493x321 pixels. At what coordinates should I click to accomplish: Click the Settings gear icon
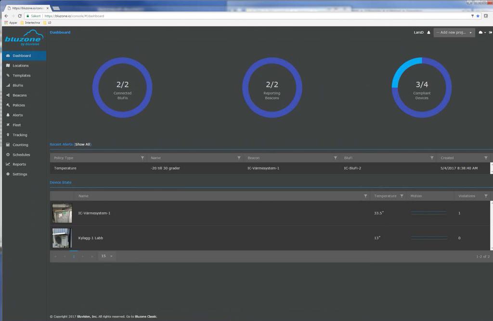8,174
